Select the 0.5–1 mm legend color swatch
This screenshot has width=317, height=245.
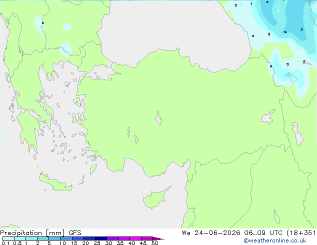pos(20,238)
